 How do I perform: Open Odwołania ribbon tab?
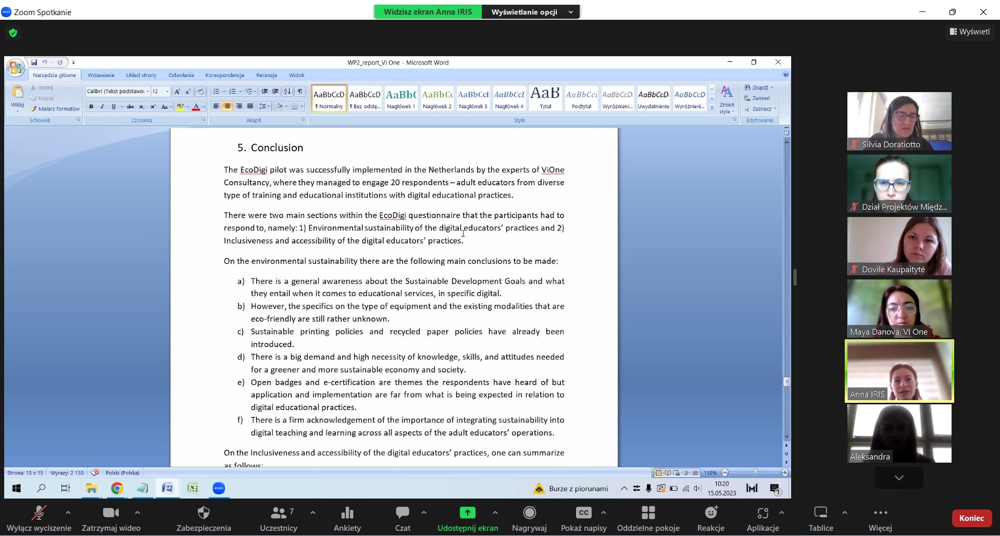click(x=181, y=75)
